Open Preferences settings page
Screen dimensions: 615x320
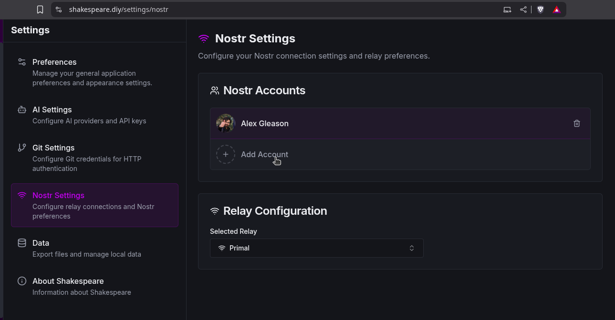94,72
